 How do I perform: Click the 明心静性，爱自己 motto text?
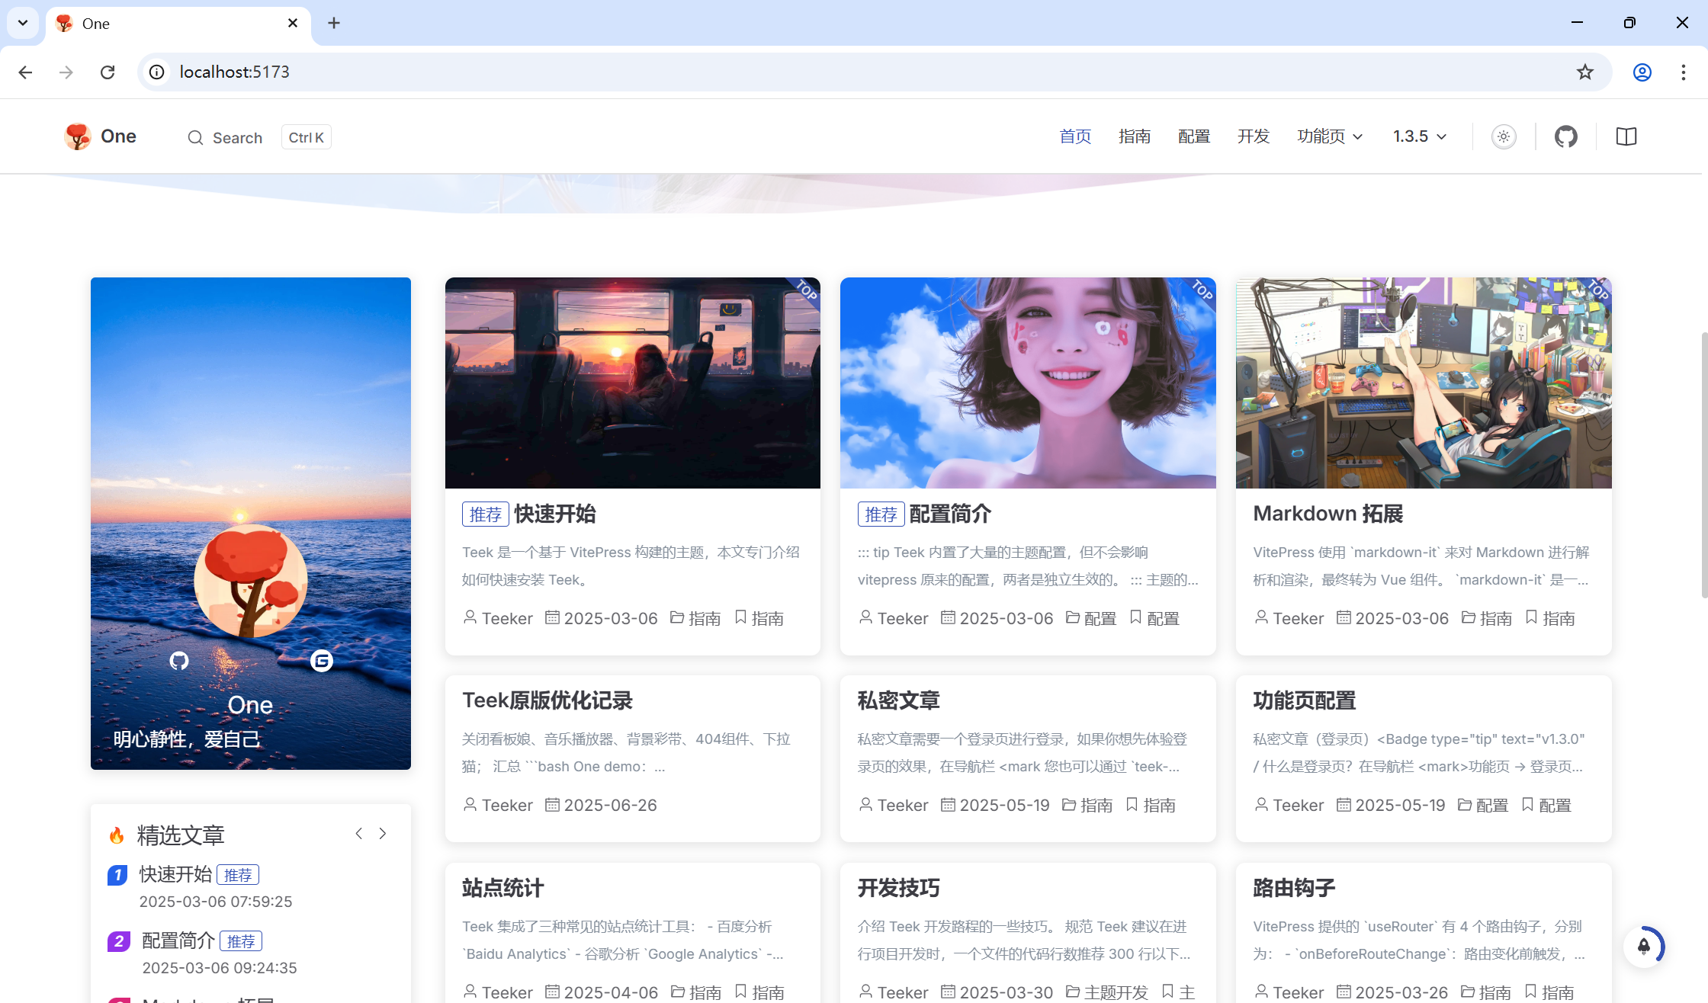(x=187, y=739)
